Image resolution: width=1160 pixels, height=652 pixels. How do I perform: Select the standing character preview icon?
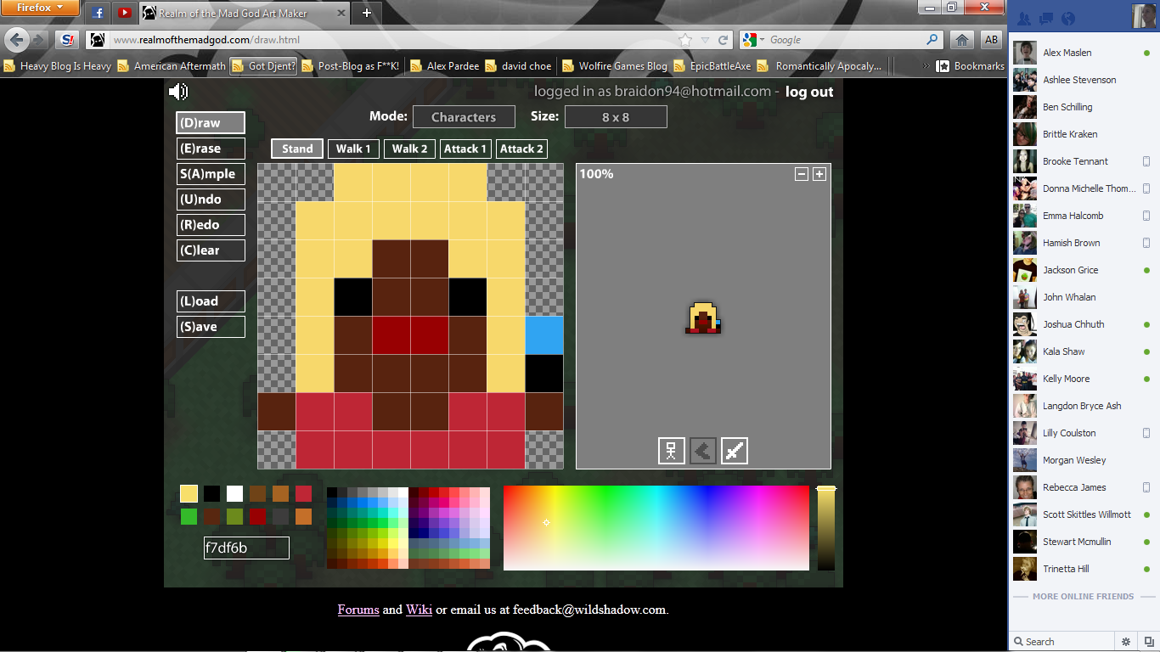click(x=672, y=451)
